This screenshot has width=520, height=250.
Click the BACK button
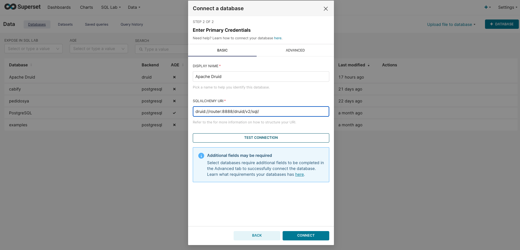point(257,236)
